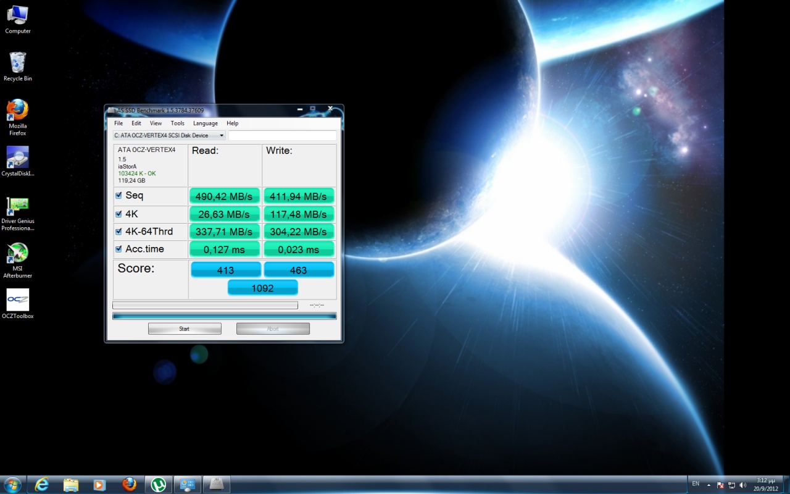Open MSI Afterburner desktop shortcut

(x=17, y=261)
